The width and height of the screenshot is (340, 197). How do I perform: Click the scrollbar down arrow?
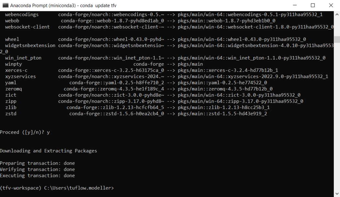click(x=337, y=193)
